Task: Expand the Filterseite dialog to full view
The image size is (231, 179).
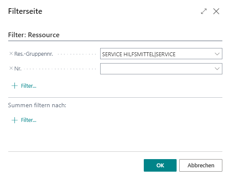Action: pyautogui.click(x=204, y=11)
